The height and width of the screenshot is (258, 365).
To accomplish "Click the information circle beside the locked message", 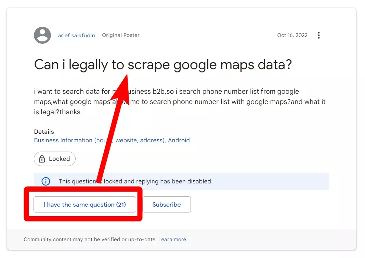I will [x=45, y=181].
